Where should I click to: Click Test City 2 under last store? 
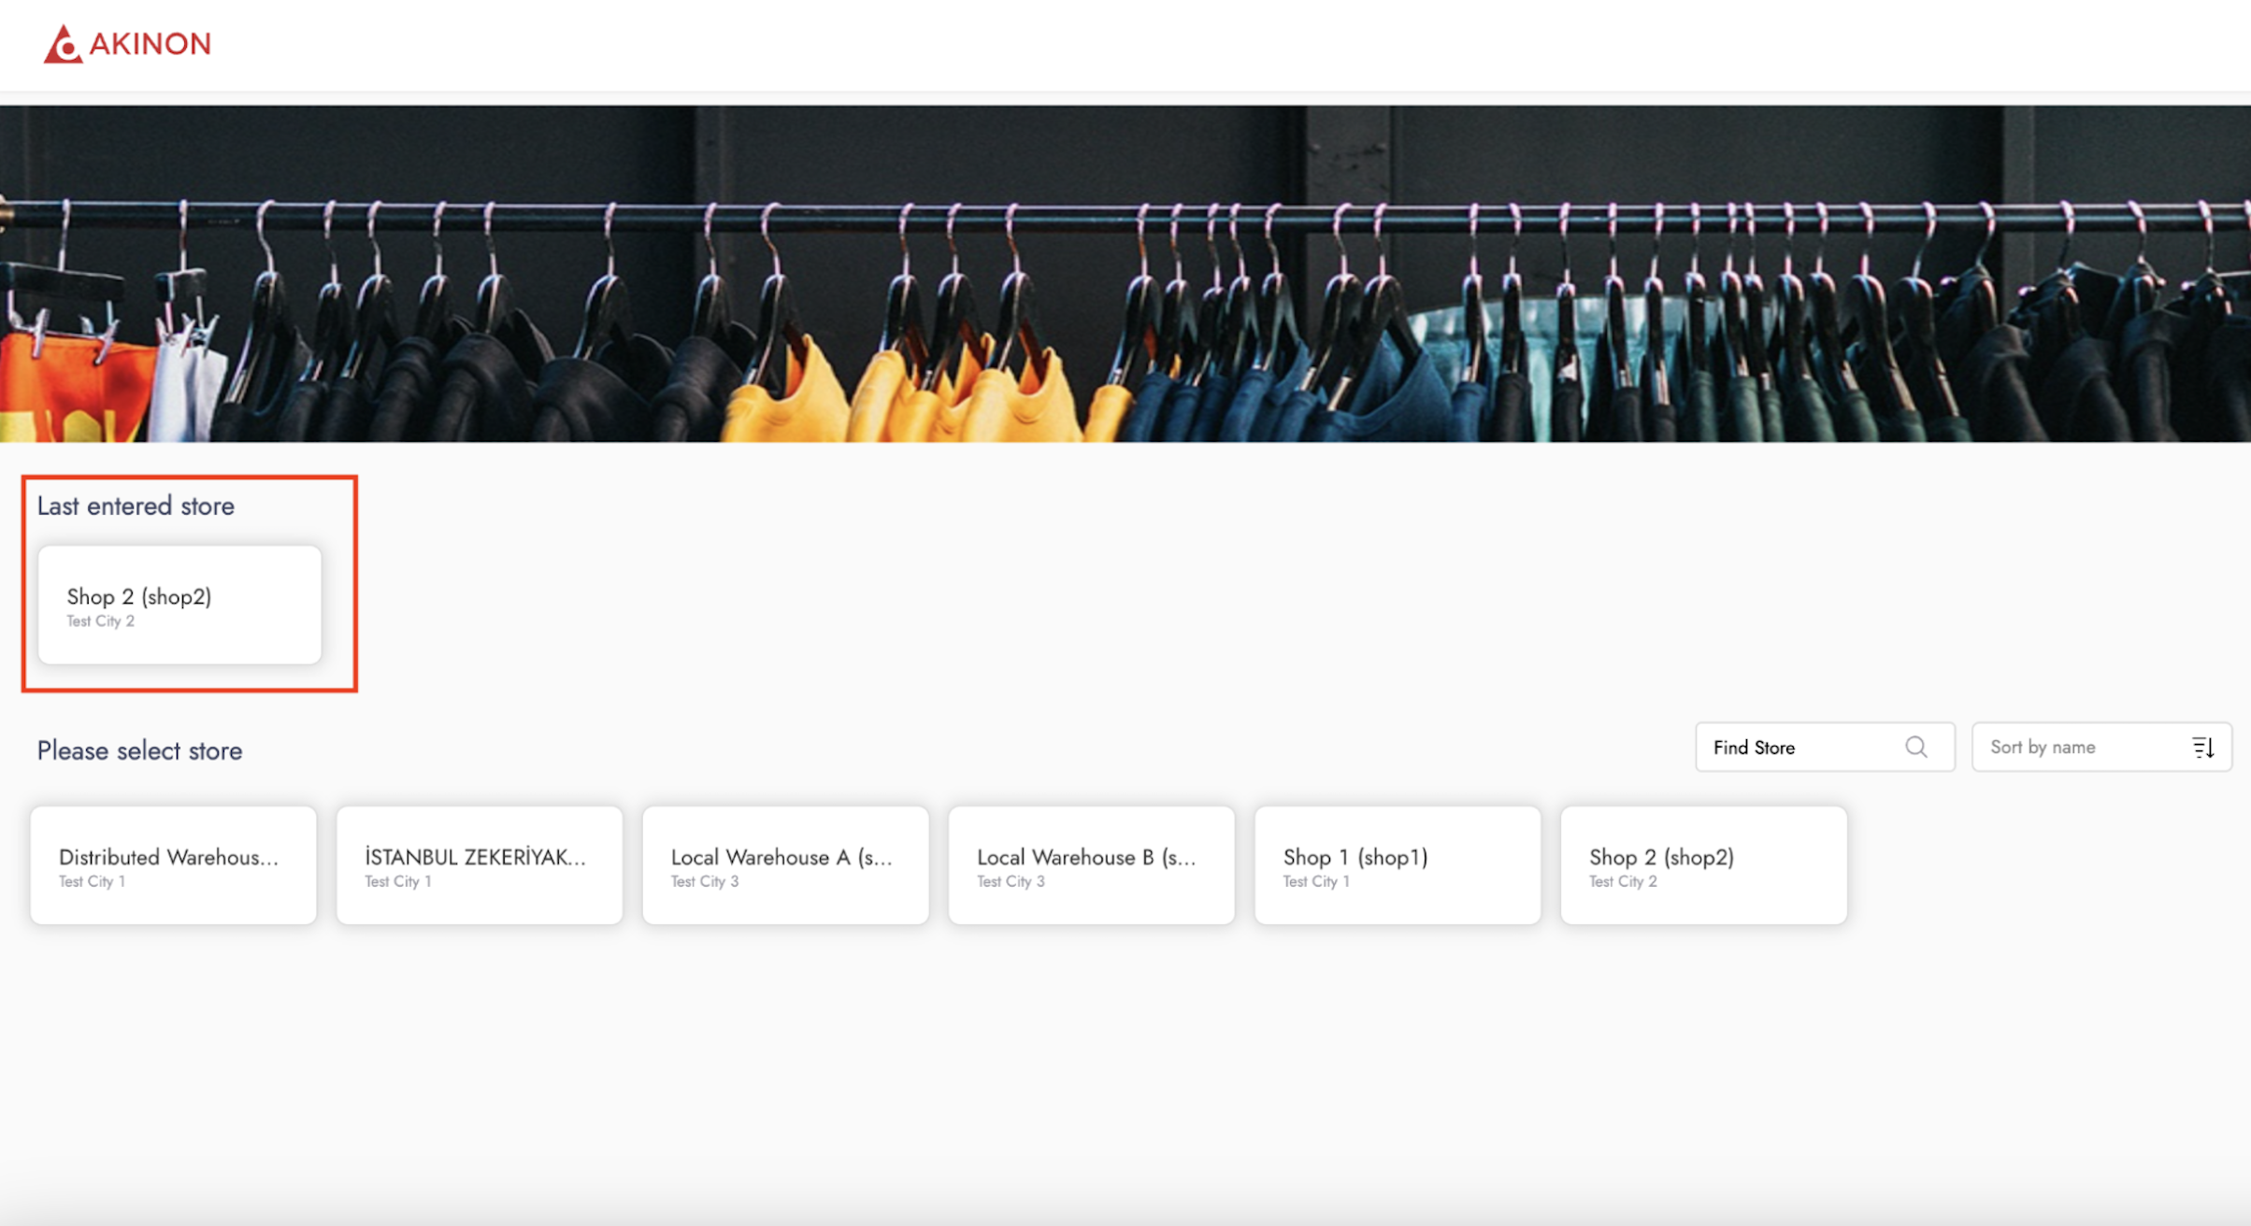100,621
